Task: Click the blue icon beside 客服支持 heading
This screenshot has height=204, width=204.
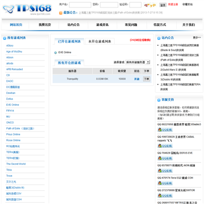Action: [159, 100]
